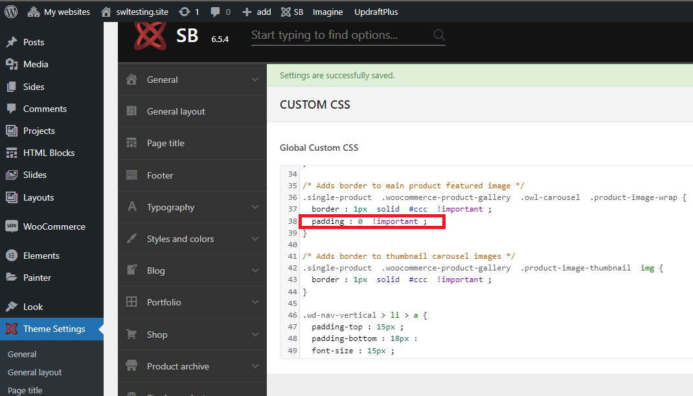Image resolution: width=693 pixels, height=396 pixels.
Task: Click the Posts pushpin icon
Action: [x=12, y=42]
